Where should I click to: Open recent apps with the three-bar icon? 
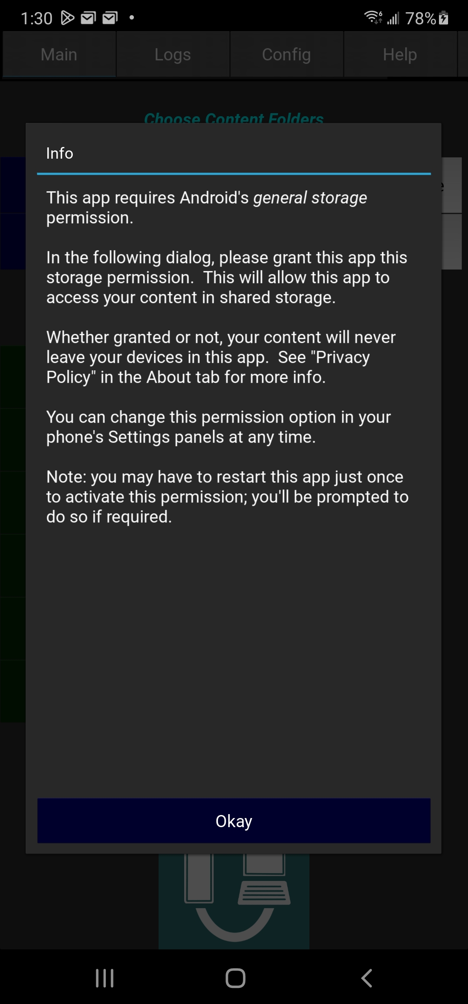point(104,978)
